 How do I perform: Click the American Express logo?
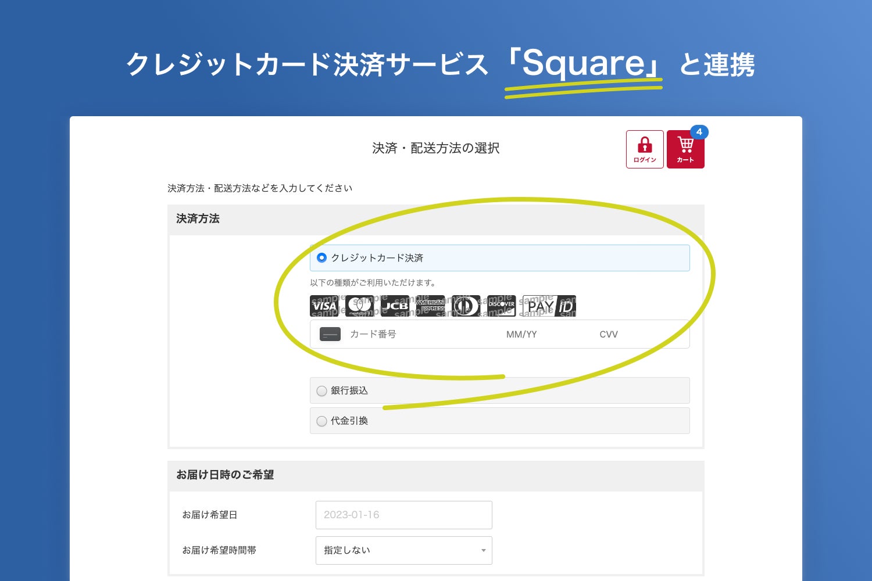430,306
